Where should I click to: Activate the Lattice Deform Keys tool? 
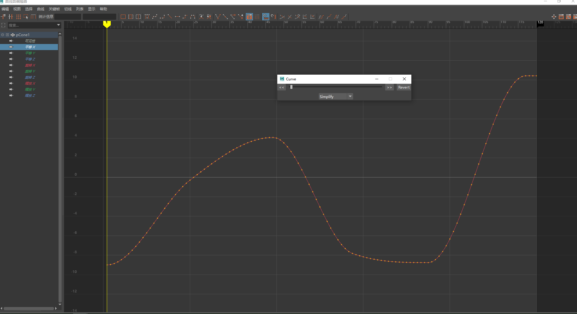pos(19,17)
